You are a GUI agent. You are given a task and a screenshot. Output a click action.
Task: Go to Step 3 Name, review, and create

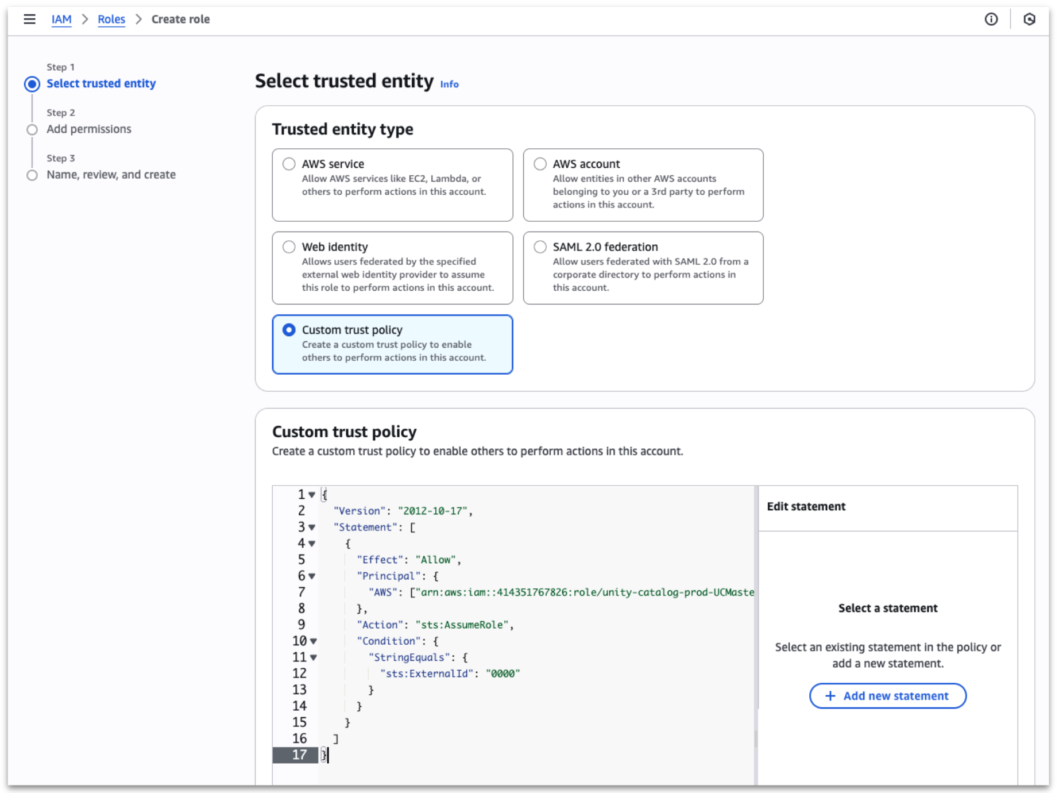pos(110,174)
